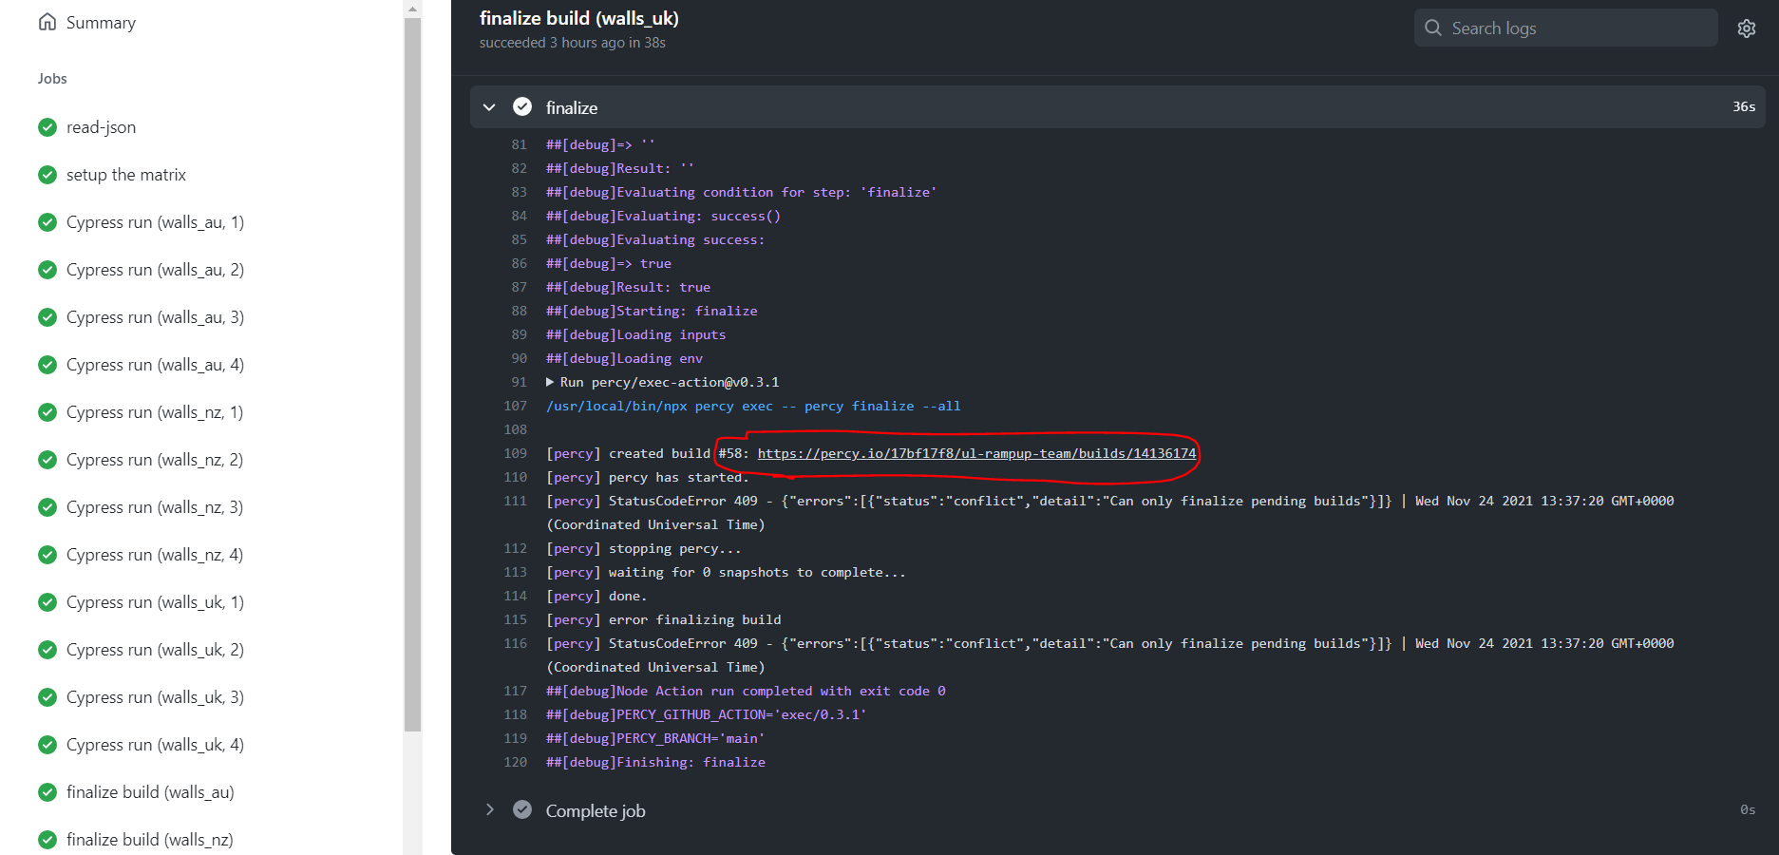This screenshot has width=1779, height=855.
Task: Collapse the finalize step chevron
Action: (489, 107)
